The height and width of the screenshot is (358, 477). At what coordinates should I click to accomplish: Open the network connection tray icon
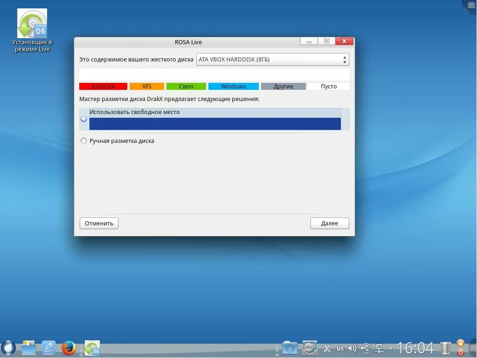380,348
